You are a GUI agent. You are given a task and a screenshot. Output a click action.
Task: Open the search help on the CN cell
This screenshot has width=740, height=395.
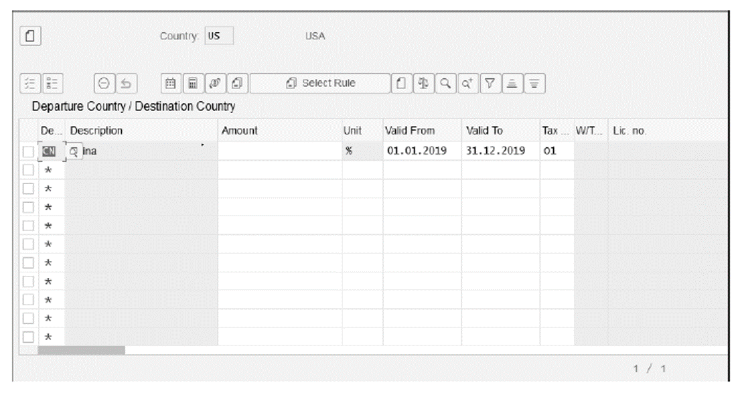pos(74,150)
